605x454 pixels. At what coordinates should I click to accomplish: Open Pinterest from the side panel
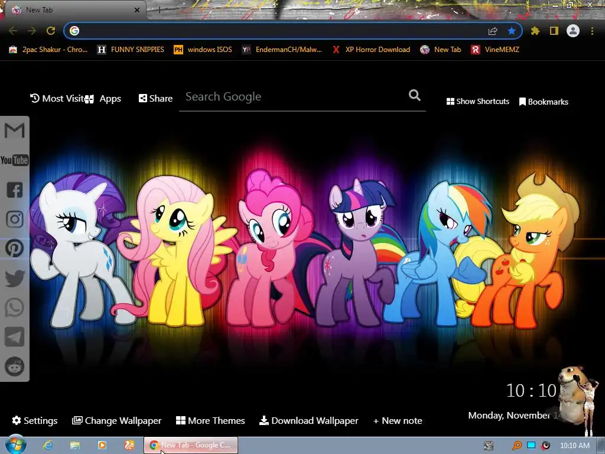tap(15, 248)
